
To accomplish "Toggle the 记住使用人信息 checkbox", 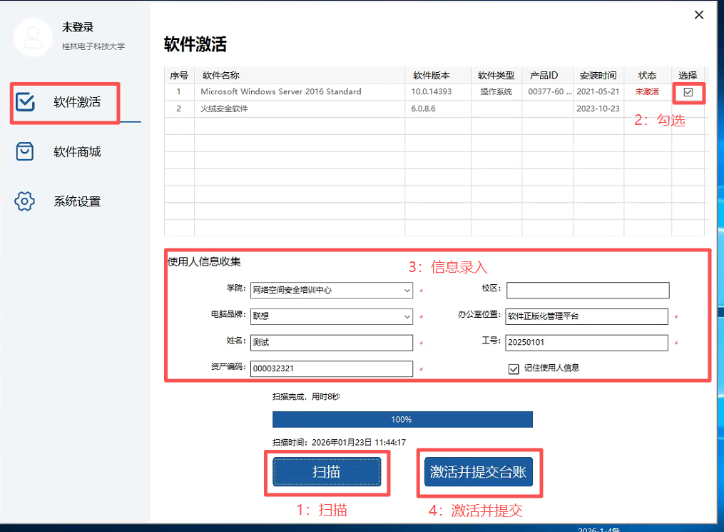I will (x=514, y=369).
